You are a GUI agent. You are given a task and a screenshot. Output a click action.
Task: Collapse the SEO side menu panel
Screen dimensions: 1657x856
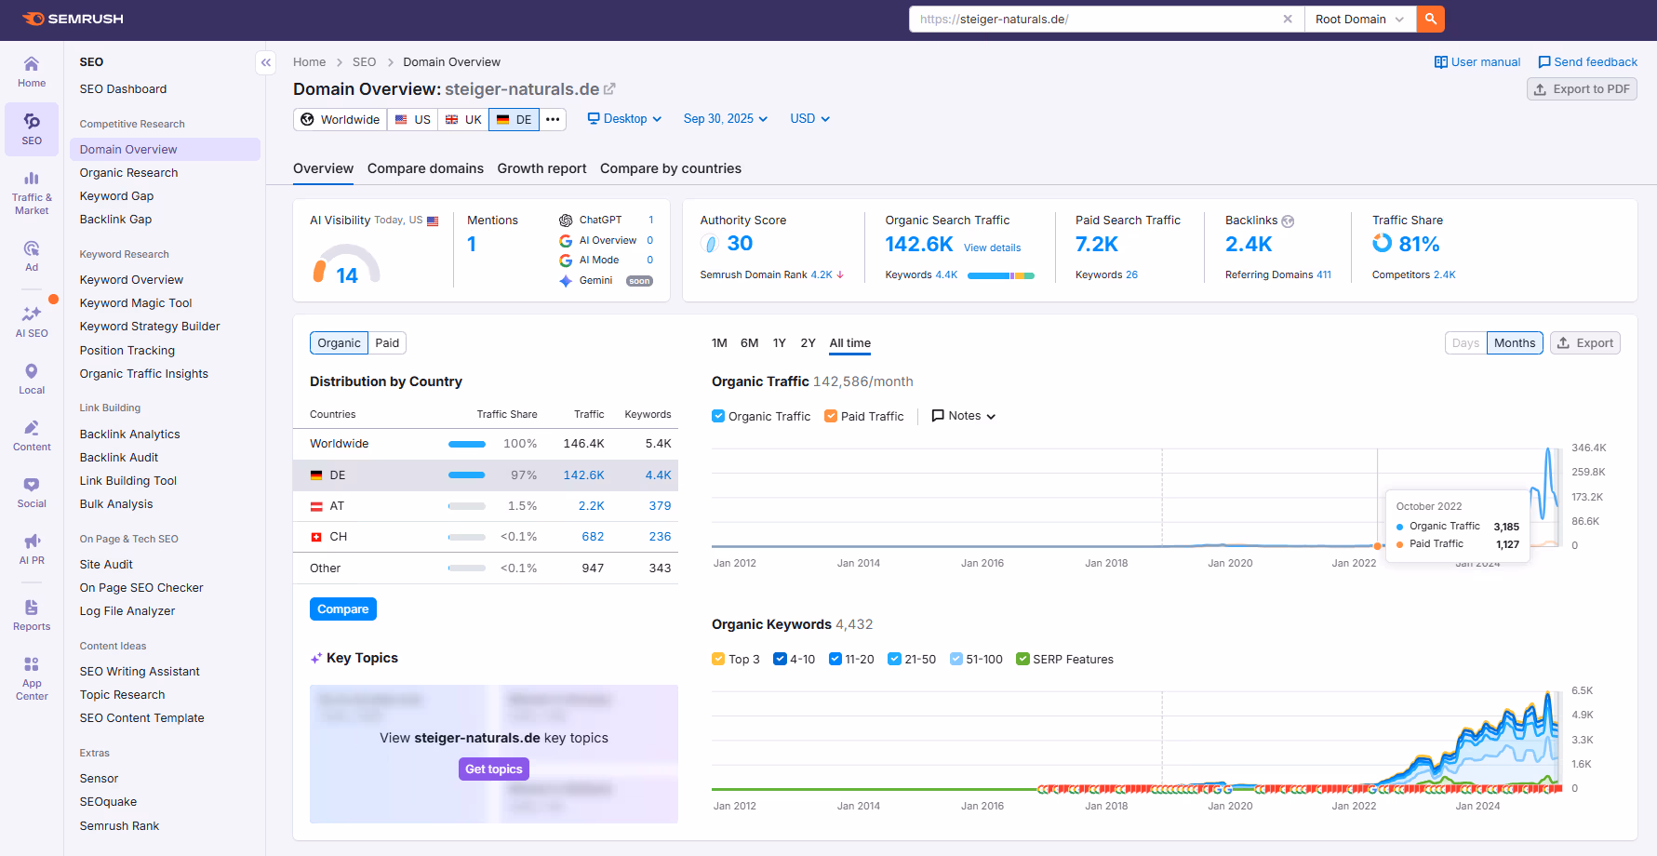click(266, 62)
